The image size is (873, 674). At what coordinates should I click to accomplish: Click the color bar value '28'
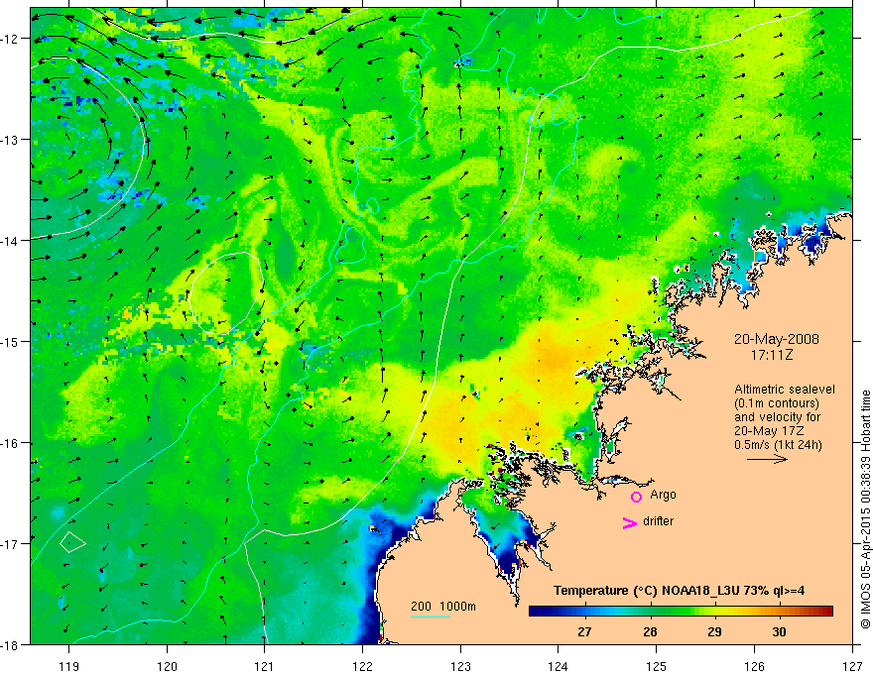pyautogui.click(x=650, y=631)
